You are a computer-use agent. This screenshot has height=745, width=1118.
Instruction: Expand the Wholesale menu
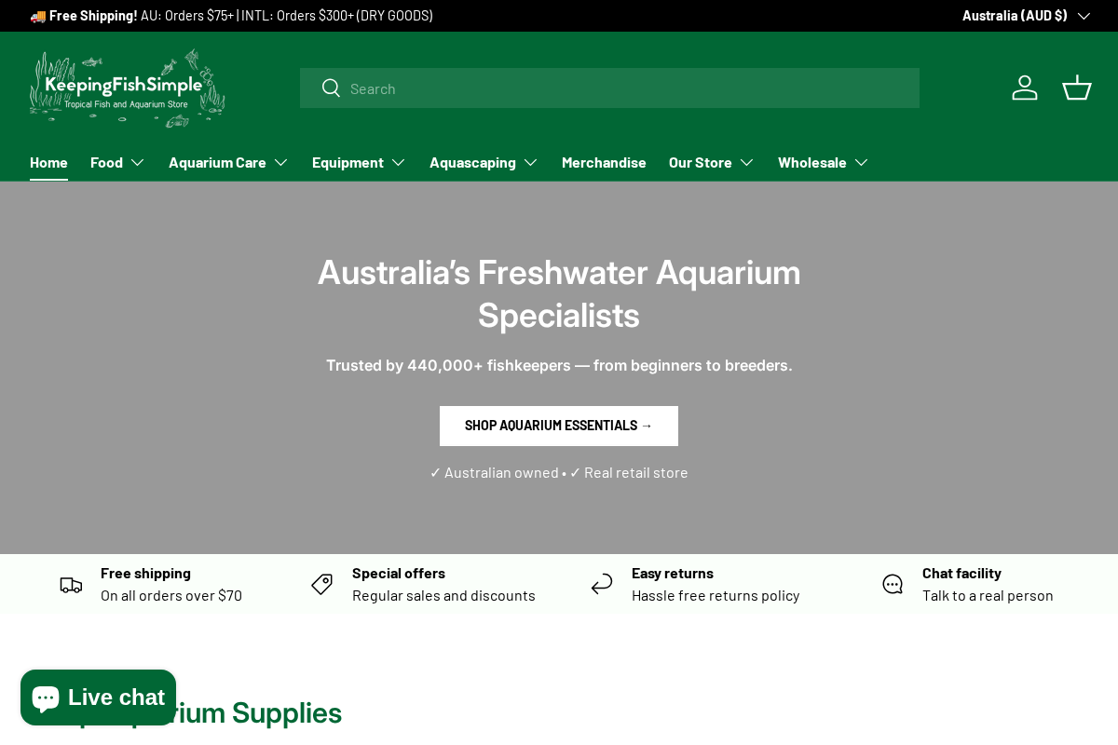(x=823, y=162)
